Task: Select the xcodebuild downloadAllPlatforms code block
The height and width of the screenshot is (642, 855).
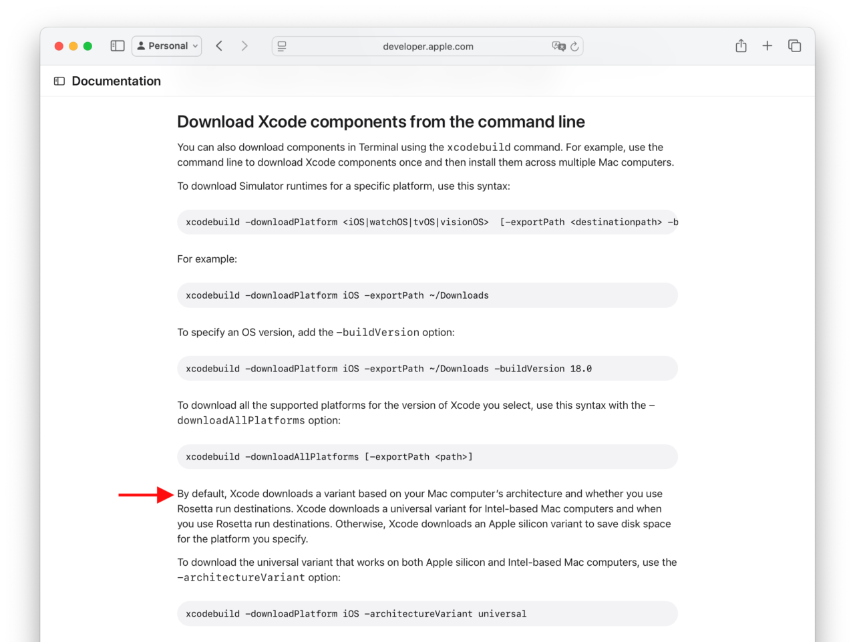Action: (x=427, y=456)
